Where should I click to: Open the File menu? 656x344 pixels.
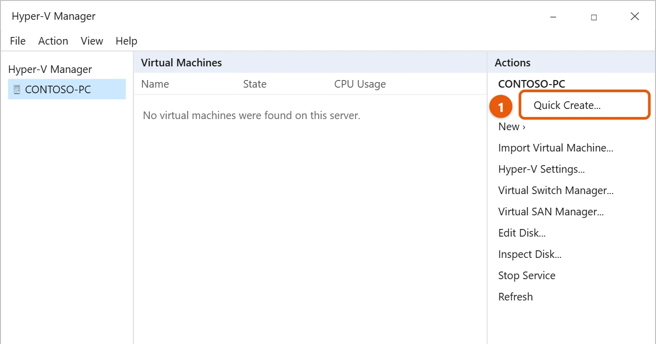[18, 41]
